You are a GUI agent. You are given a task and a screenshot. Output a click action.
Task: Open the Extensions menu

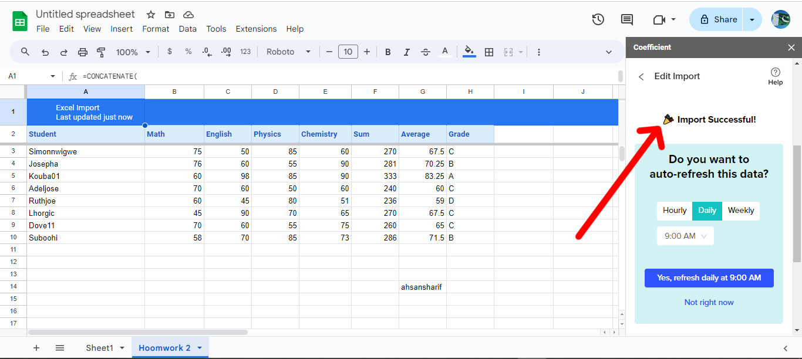[256, 29]
